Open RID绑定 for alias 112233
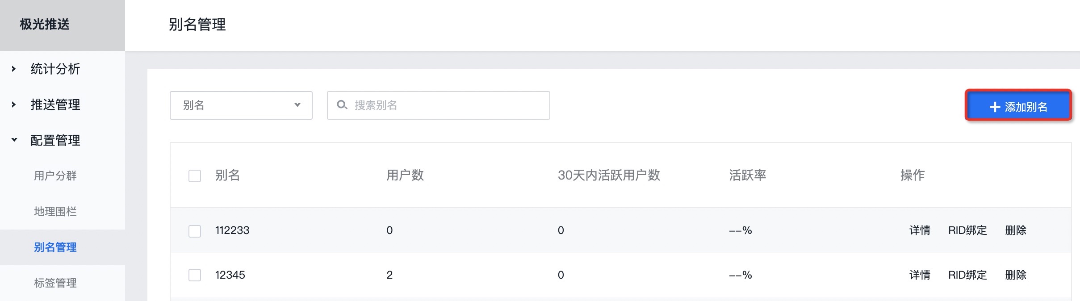The height and width of the screenshot is (301, 1080). 967,230
